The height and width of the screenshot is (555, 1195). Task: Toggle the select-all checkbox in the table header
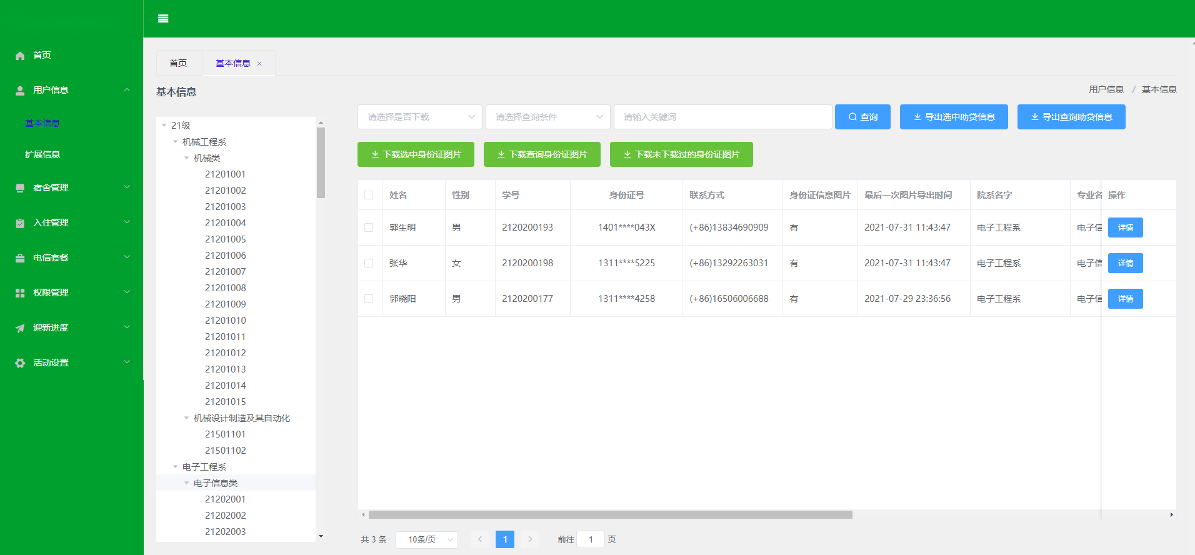click(369, 195)
